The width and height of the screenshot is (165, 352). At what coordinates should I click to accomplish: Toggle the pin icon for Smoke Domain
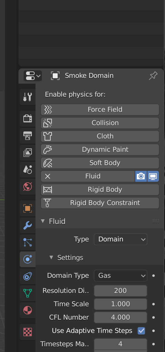153,76
